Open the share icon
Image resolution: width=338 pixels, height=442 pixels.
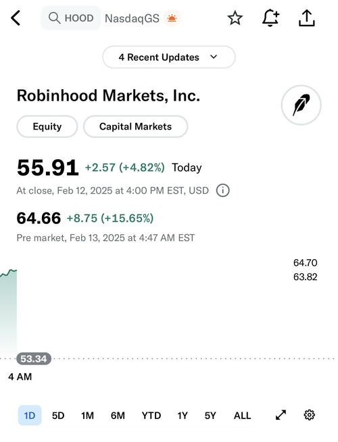[307, 18]
